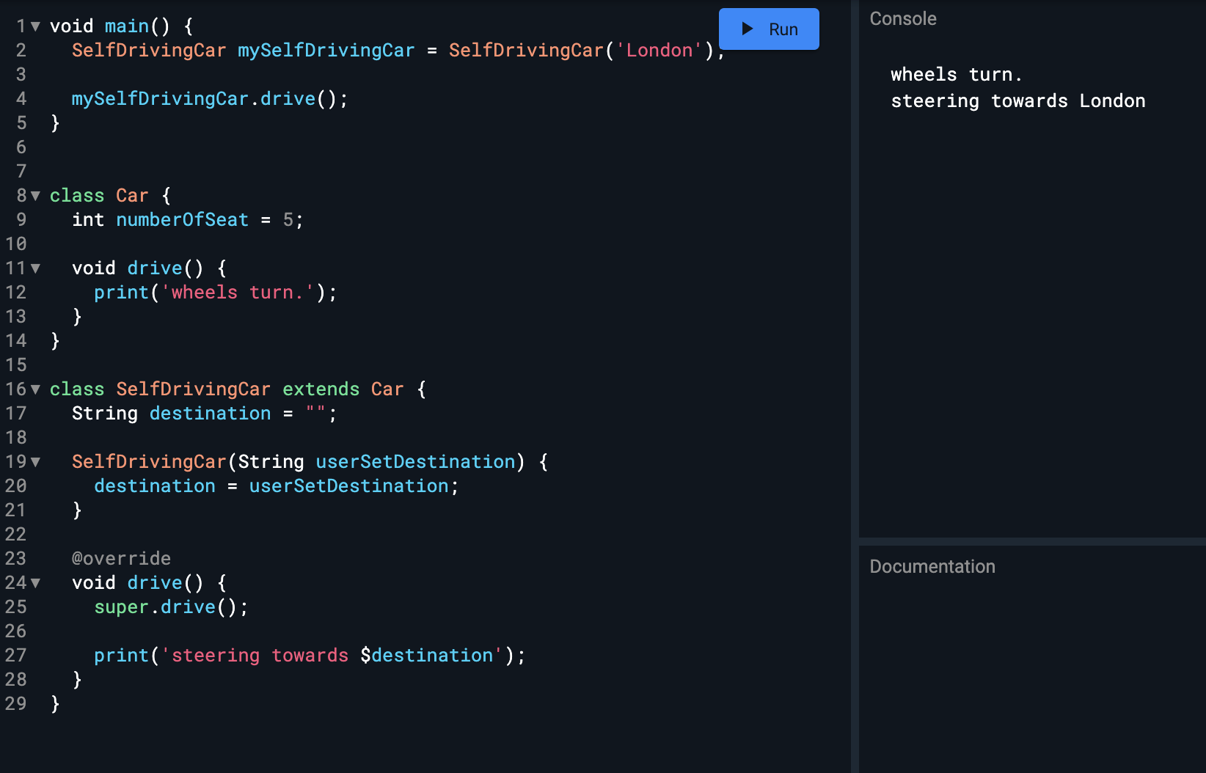This screenshot has width=1206, height=773.
Task: Click the Run button
Action: pos(769,29)
